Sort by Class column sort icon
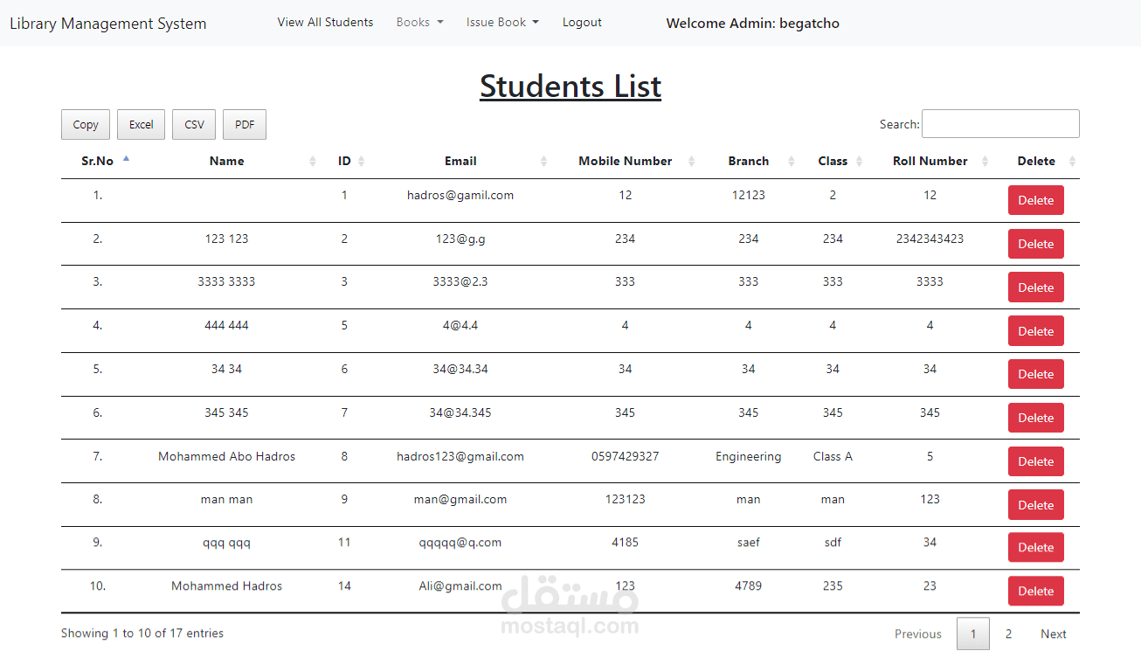This screenshot has width=1141, height=651. coord(859,162)
